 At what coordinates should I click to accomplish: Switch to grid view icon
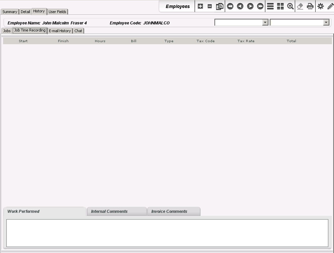pyautogui.click(x=280, y=6)
